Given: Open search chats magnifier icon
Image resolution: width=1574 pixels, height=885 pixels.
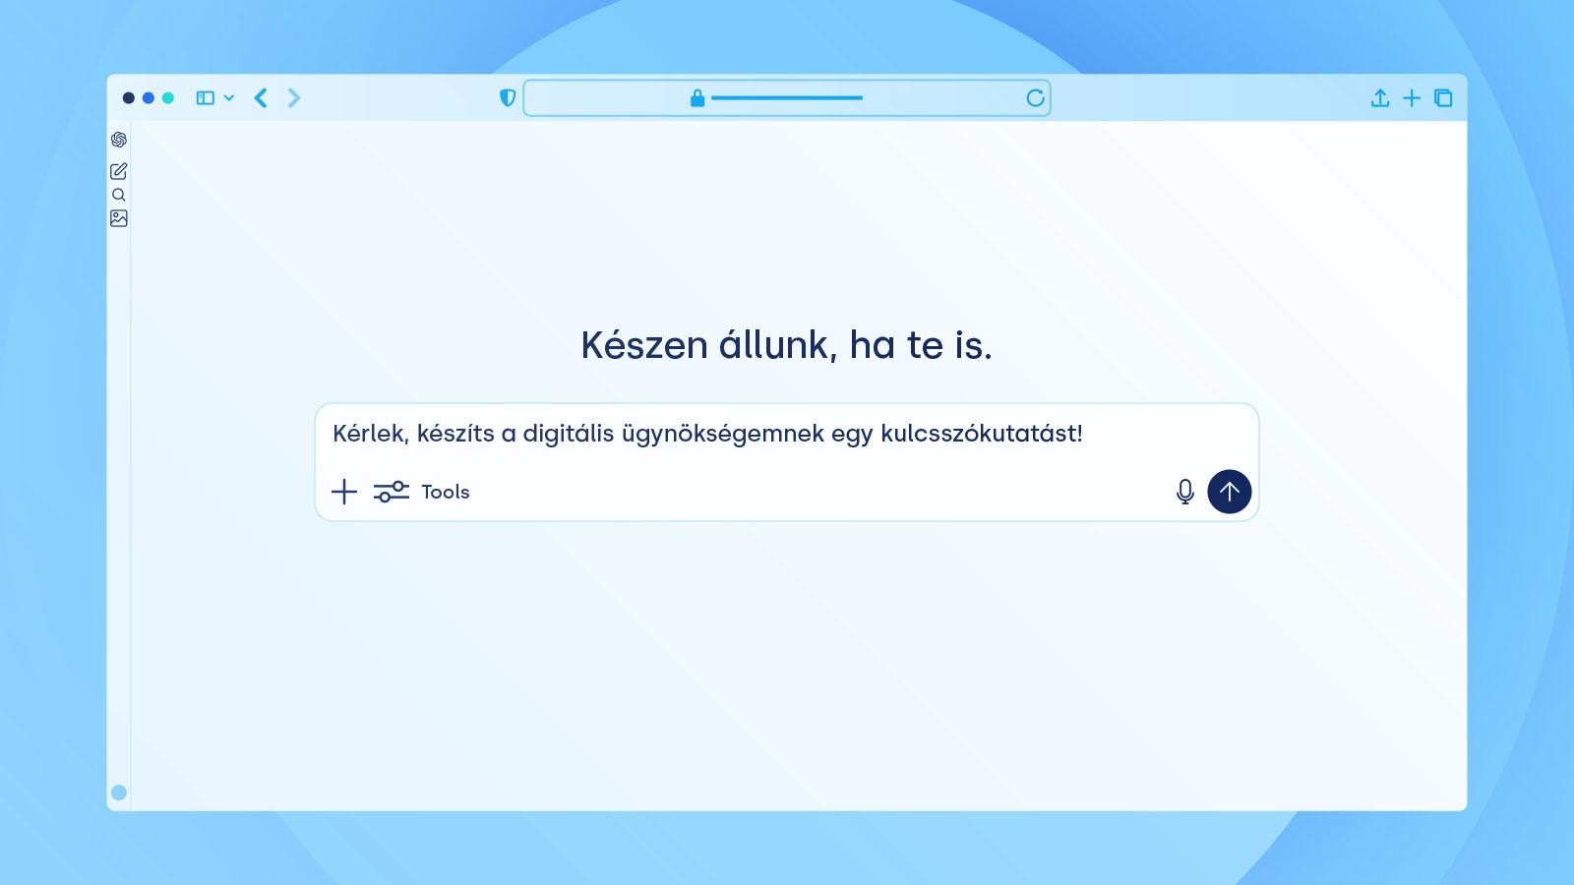Looking at the screenshot, I should 119,195.
